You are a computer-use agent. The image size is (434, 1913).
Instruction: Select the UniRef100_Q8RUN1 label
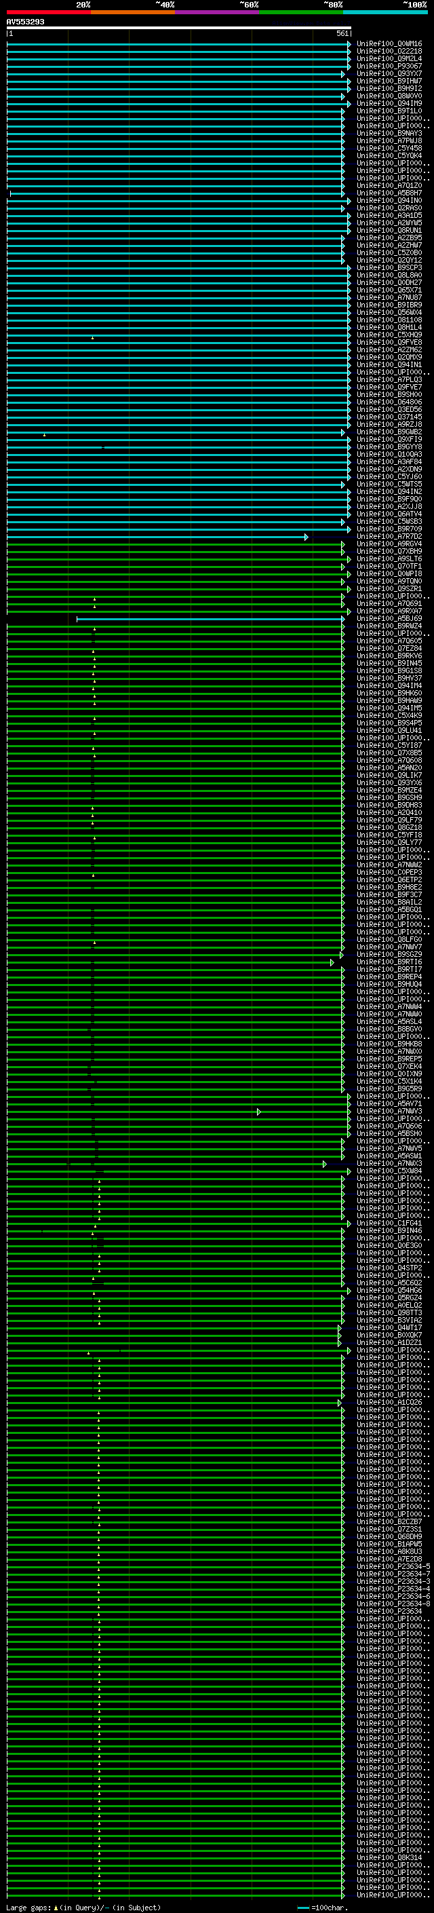point(389,230)
